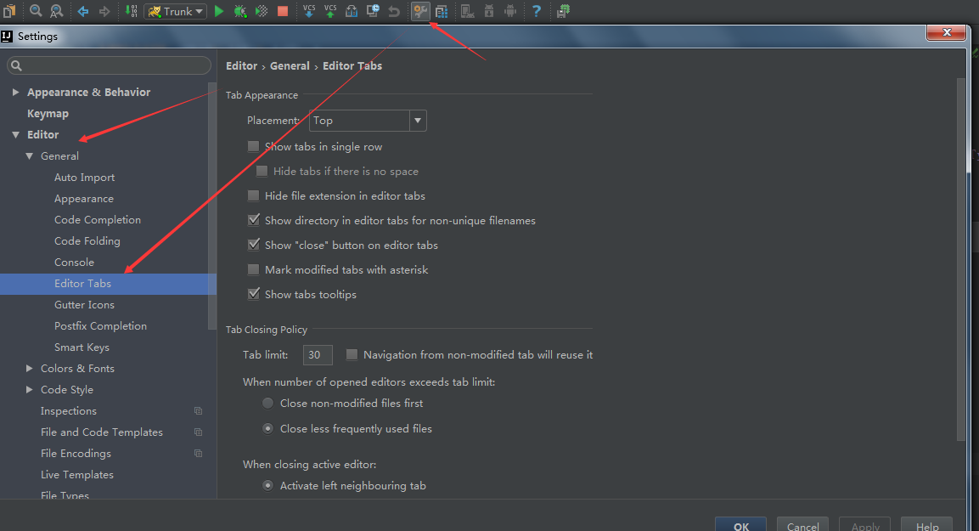Click the Find magnifier icon in toolbar

(36, 10)
